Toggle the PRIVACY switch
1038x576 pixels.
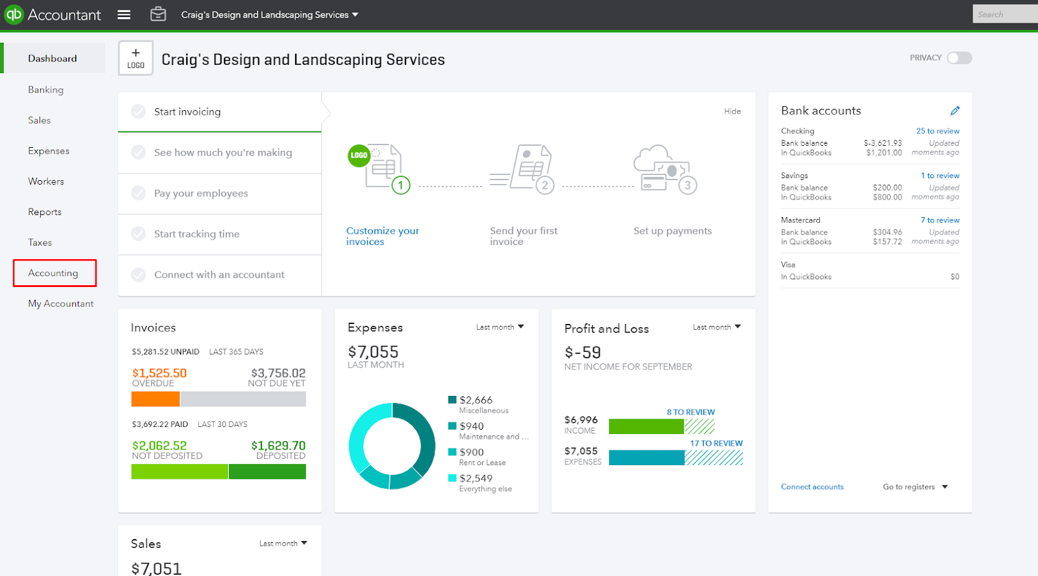(x=960, y=58)
